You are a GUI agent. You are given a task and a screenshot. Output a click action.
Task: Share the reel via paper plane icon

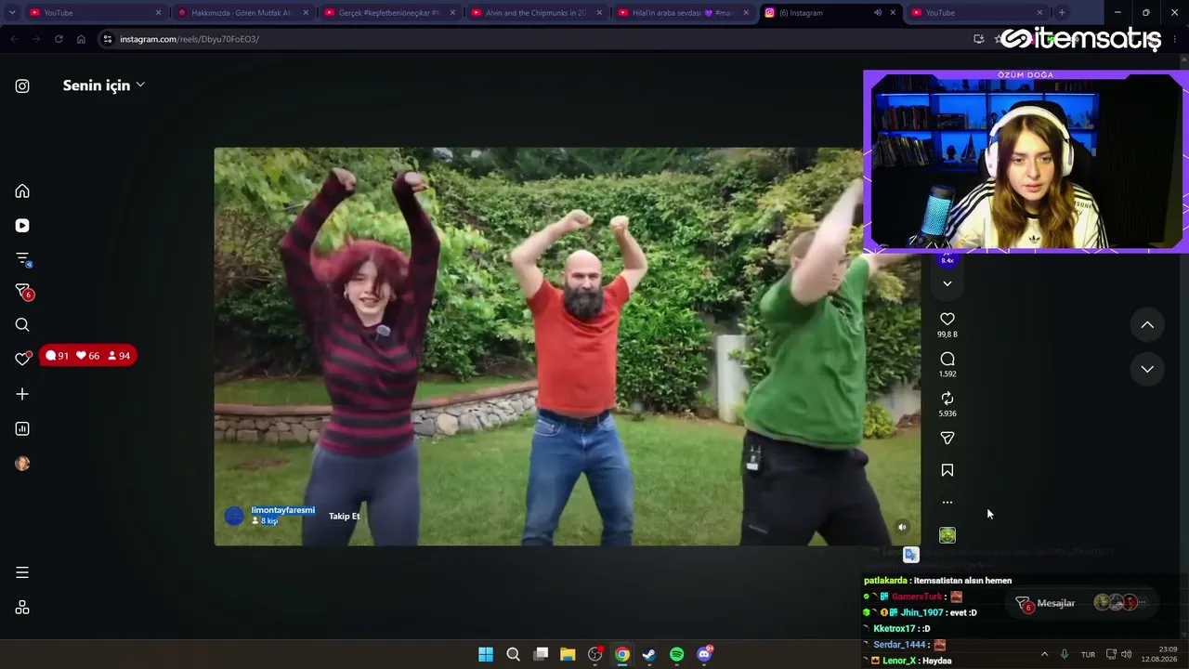947,438
